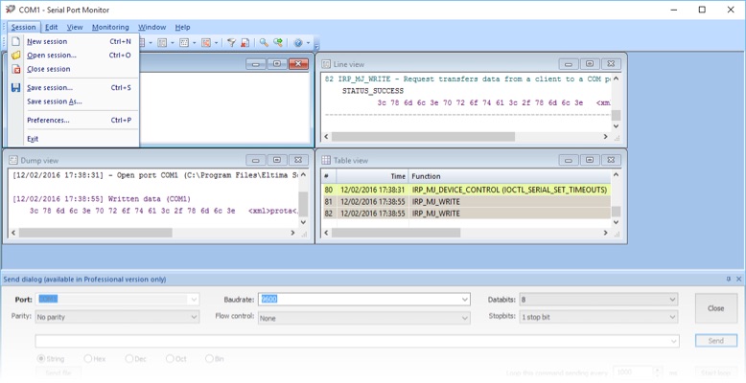This screenshot has height=383, width=746.
Task: Click the Open session folder icon
Action: 15,56
